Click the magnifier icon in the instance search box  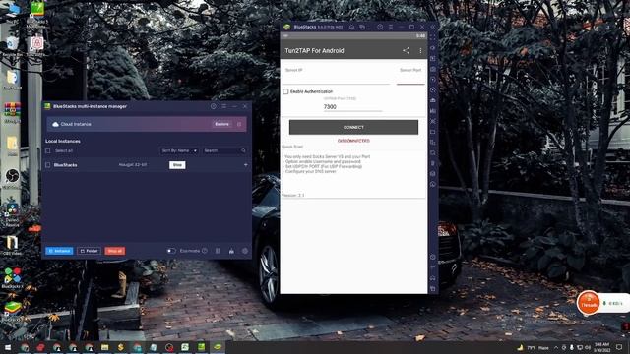(x=243, y=150)
